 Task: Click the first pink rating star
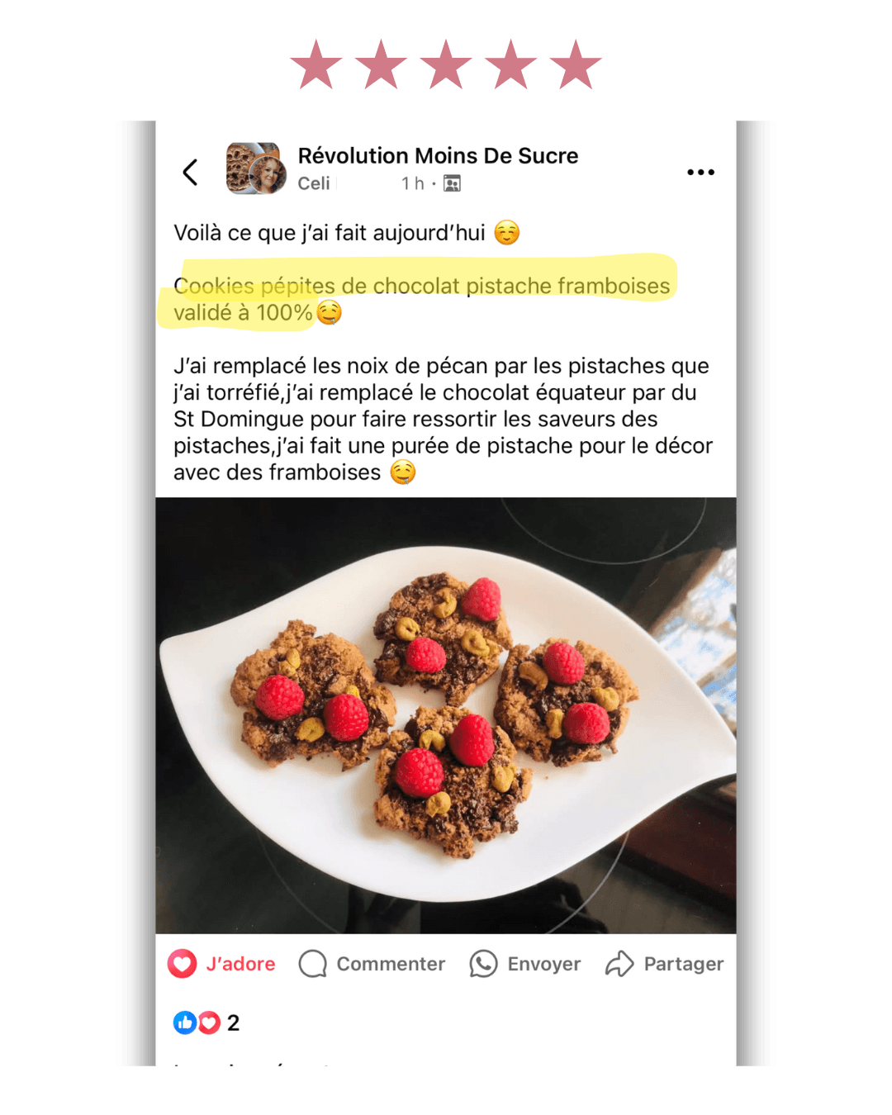(x=316, y=64)
